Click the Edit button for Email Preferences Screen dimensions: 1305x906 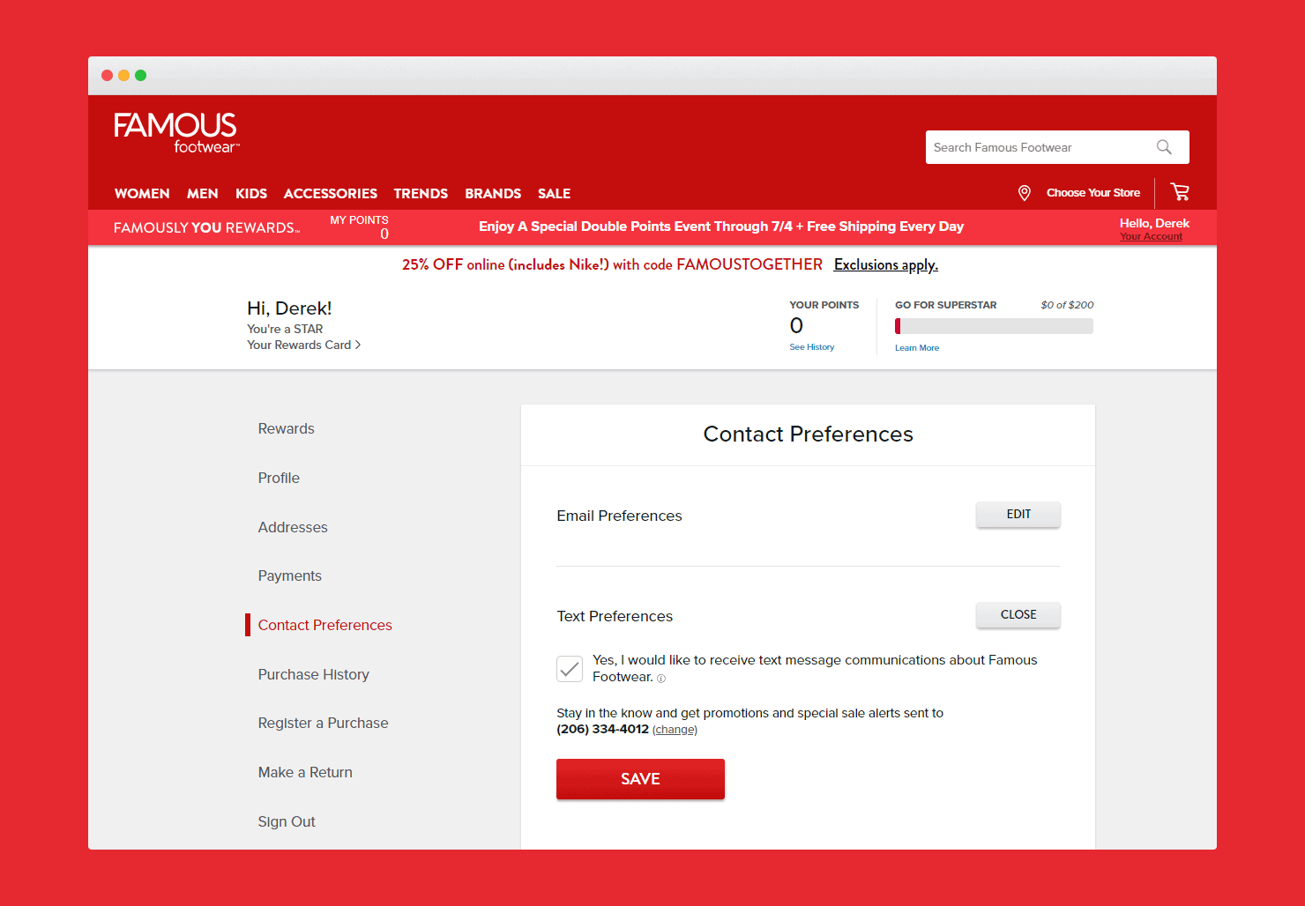click(x=1018, y=515)
